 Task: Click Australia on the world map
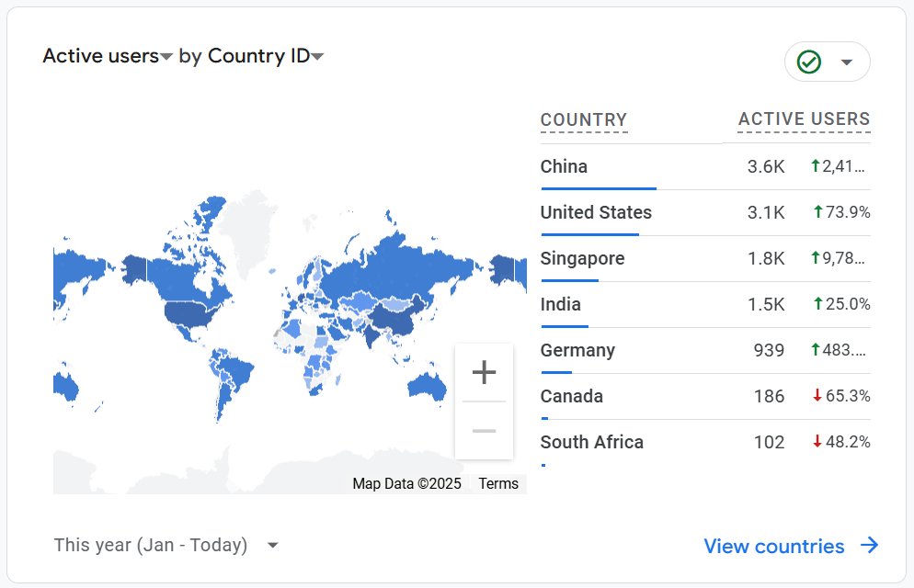(x=428, y=385)
